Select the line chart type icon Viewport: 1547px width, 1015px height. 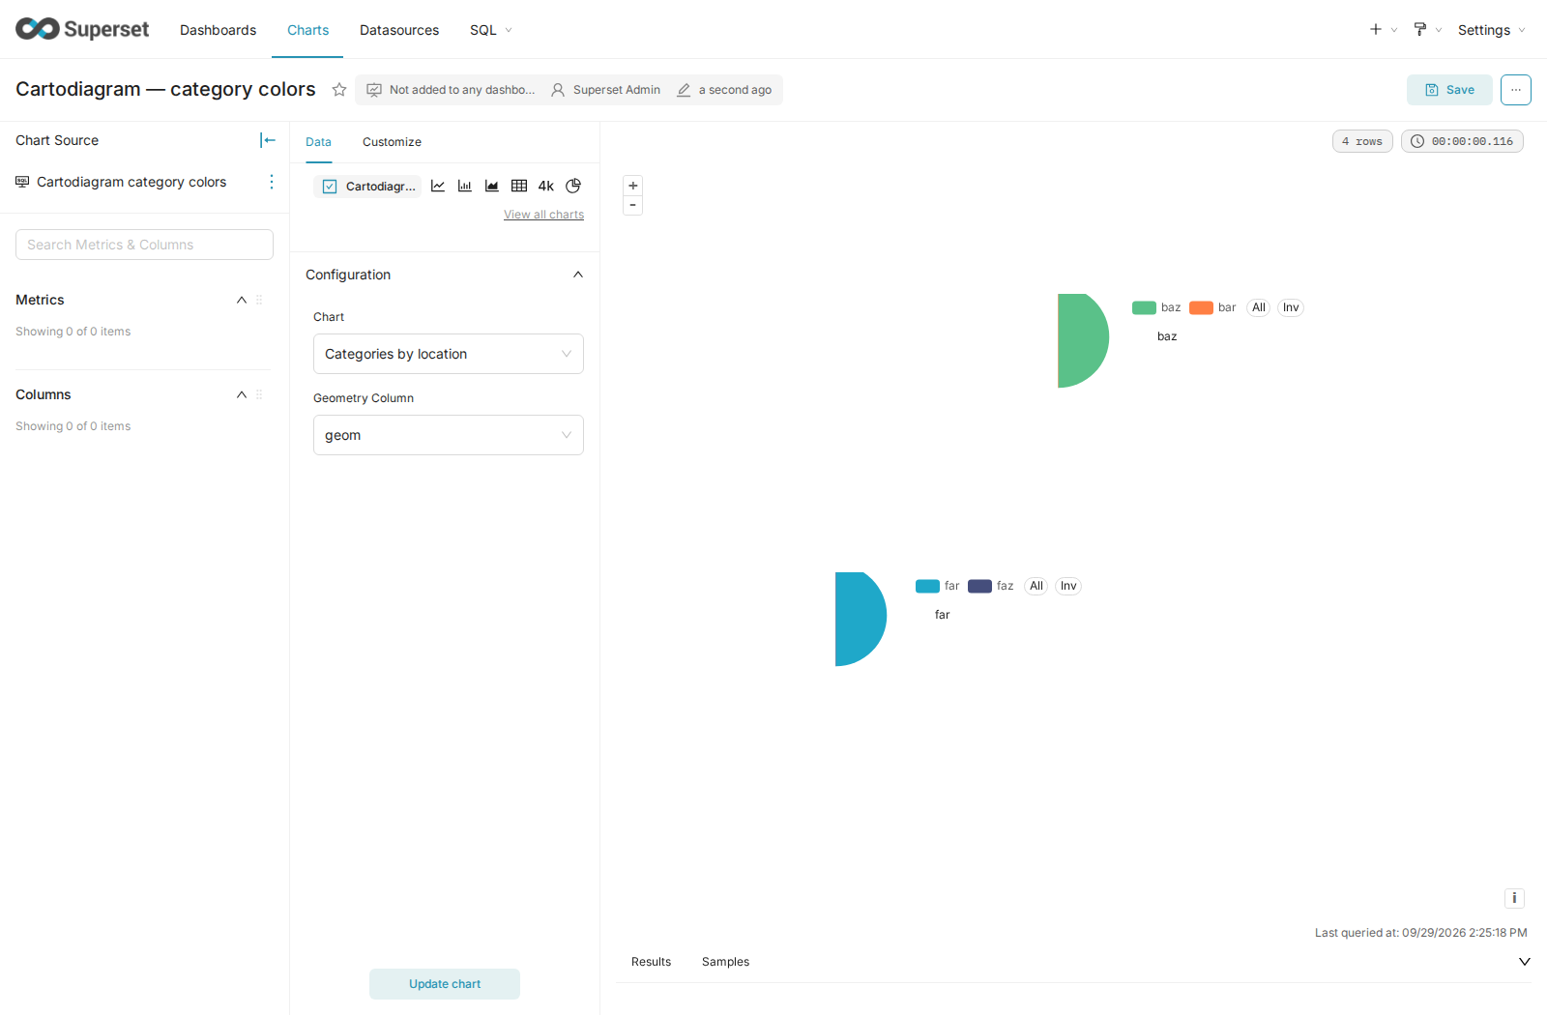click(x=438, y=186)
